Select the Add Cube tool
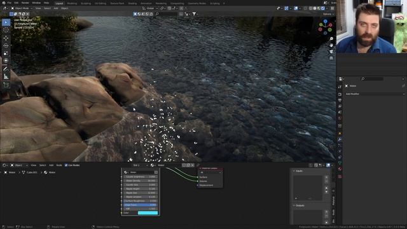Viewport: 407px width, 229px height. click(x=6, y=85)
